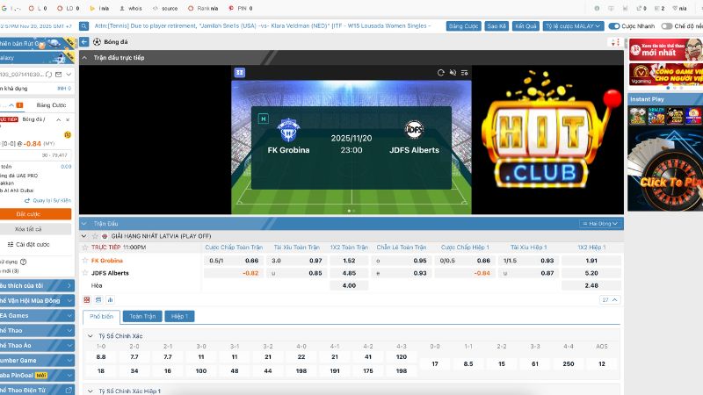Viewport: 703px width, 395px height.
Task: Click the Rank n/a extension item
Action: (x=203, y=9)
